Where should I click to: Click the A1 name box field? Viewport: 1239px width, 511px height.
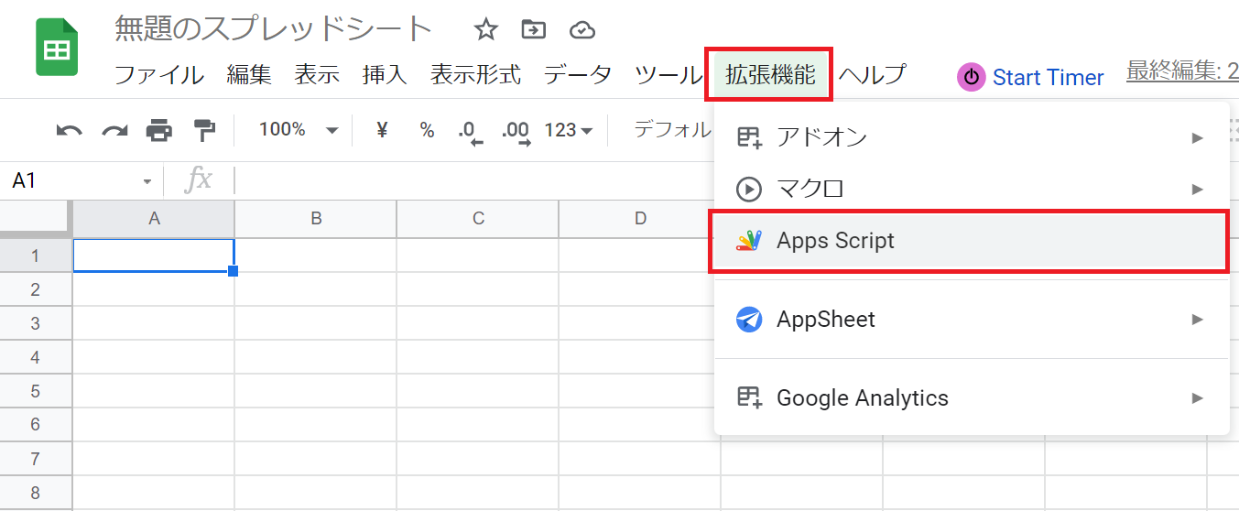(x=82, y=180)
